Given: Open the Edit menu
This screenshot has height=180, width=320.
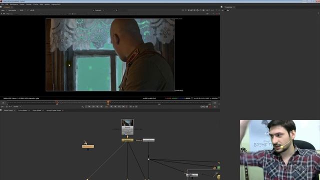Looking at the screenshot, I should tap(6, 4).
